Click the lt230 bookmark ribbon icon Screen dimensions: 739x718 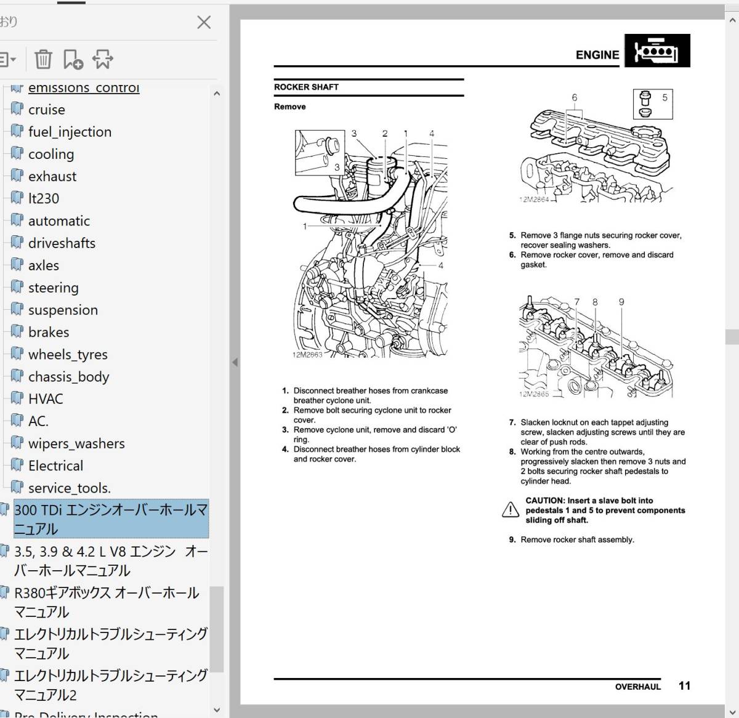tap(17, 198)
